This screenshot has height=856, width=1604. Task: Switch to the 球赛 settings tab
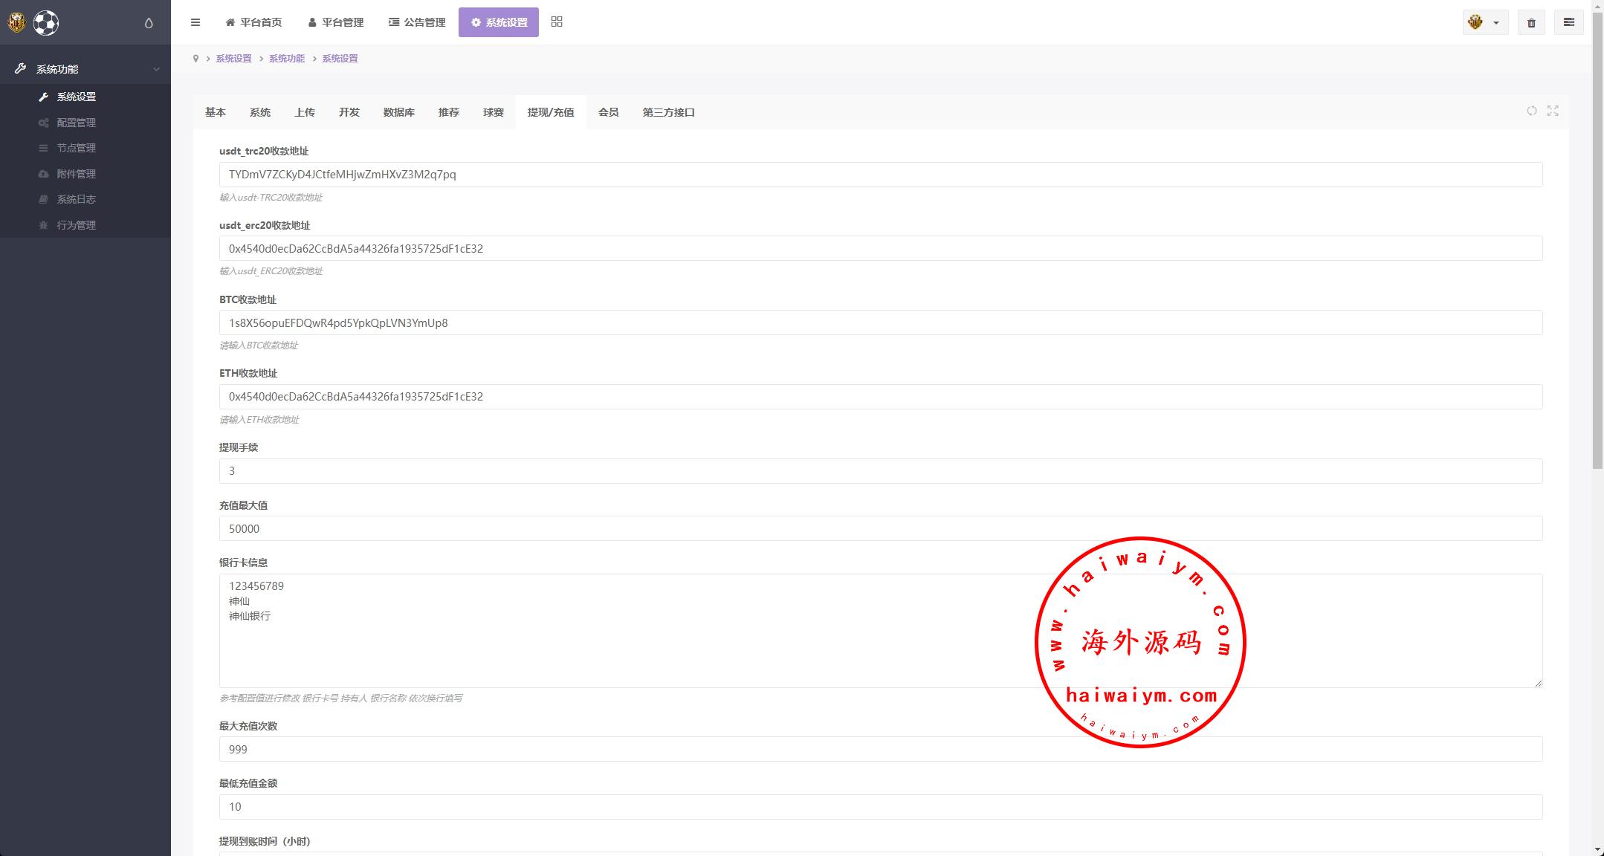(493, 112)
